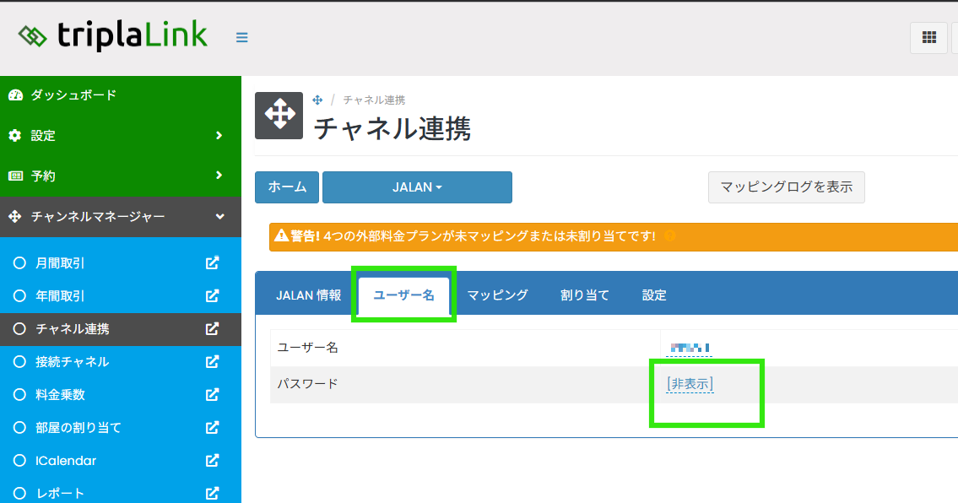
Task: Open external link icon for 月間取引
Action: tap(213, 263)
